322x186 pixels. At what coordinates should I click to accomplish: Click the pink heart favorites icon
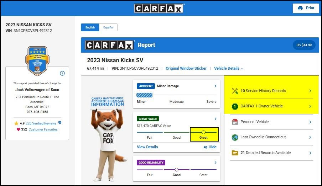click(x=18, y=129)
